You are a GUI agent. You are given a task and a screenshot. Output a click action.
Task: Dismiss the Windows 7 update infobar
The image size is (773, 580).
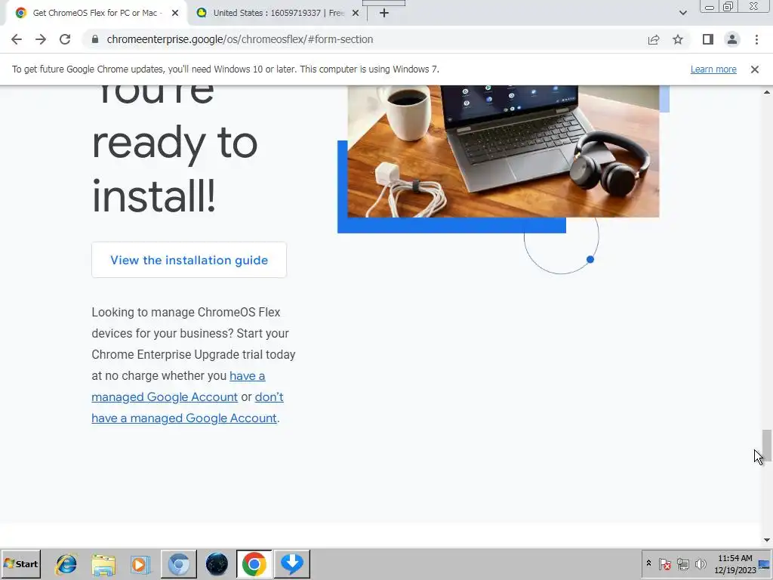coord(755,69)
